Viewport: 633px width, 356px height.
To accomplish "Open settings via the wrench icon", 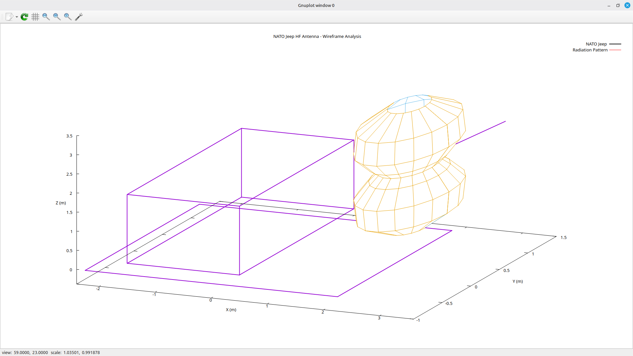I will click(79, 17).
